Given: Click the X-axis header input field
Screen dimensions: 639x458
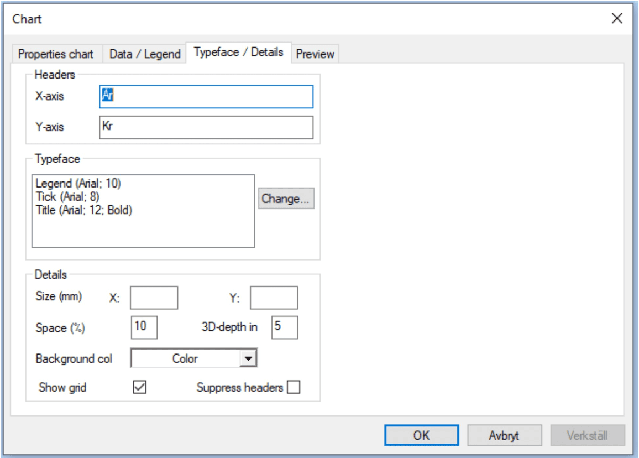Looking at the screenshot, I should coord(206,97).
